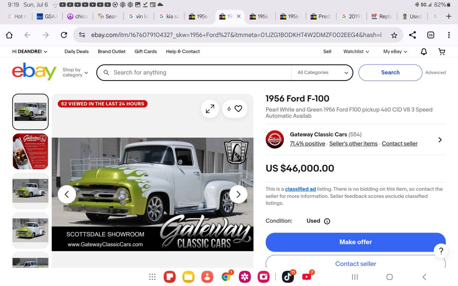Open a new browser tab
This screenshot has height=286, width=458.
coord(449,16)
